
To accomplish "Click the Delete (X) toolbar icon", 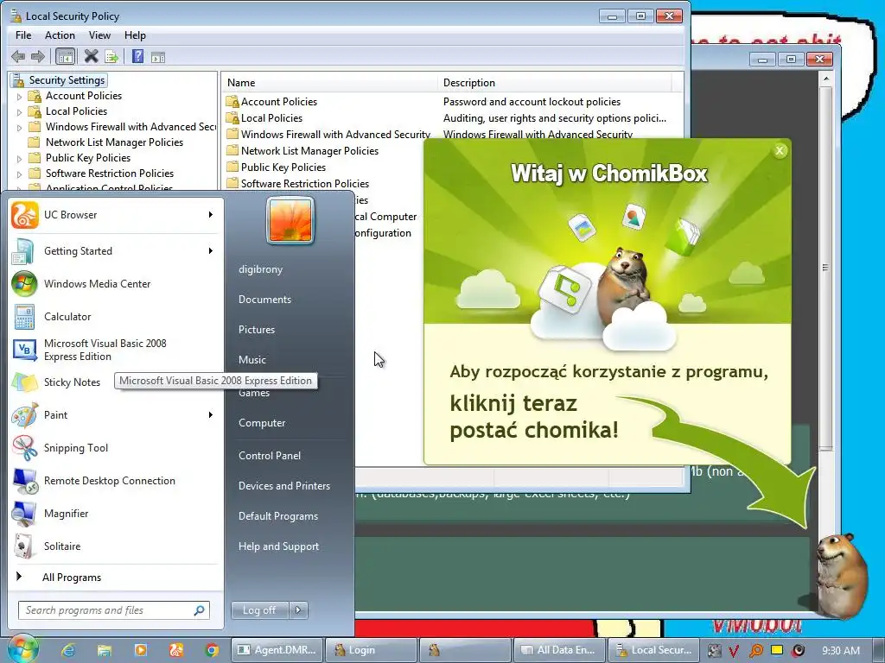I will pos(91,56).
